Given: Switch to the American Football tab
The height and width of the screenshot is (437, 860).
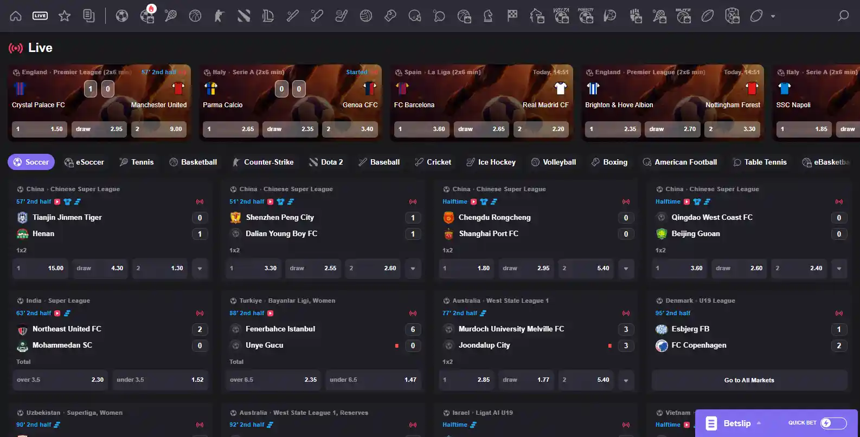Looking at the screenshot, I should (x=680, y=162).
